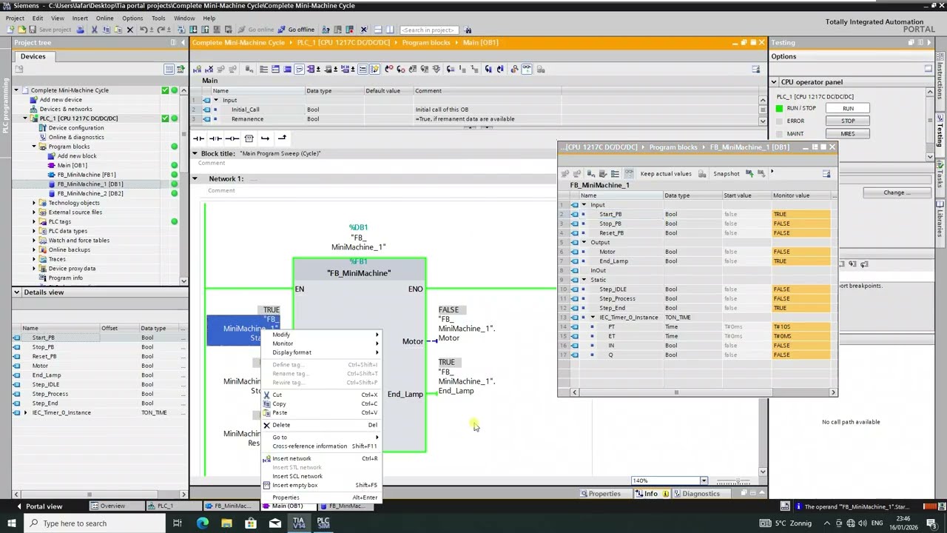The image size is (947, 533).
Task: Split the editor space vertically
Action: (x=390, y=30)
